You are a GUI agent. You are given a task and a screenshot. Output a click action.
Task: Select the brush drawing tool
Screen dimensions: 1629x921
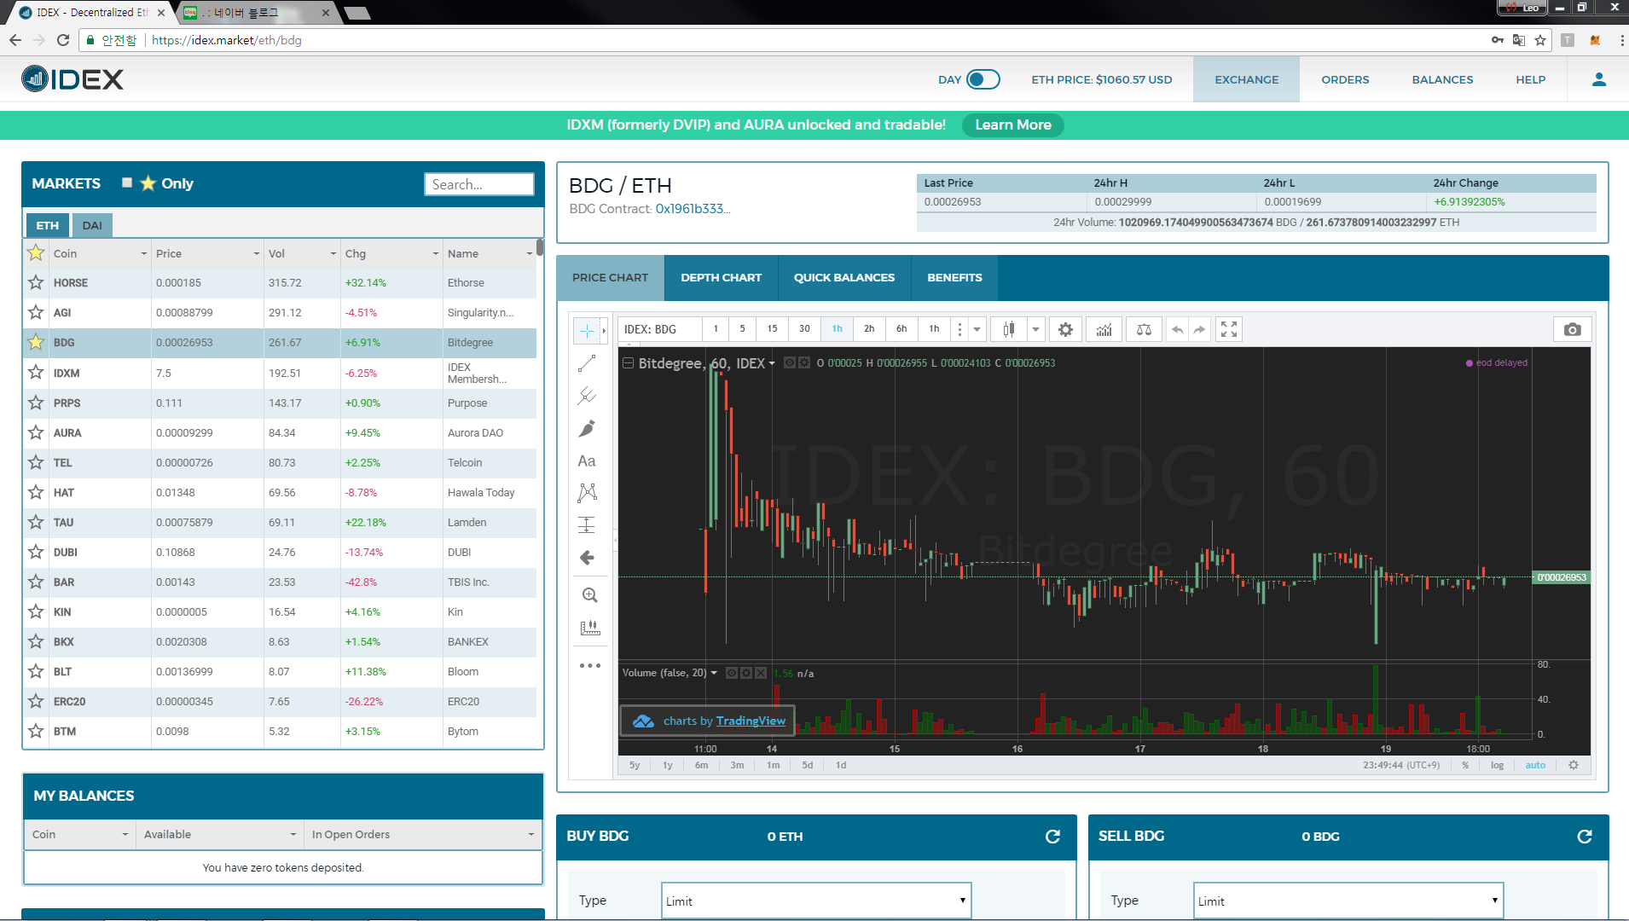[x=587, y=428]
